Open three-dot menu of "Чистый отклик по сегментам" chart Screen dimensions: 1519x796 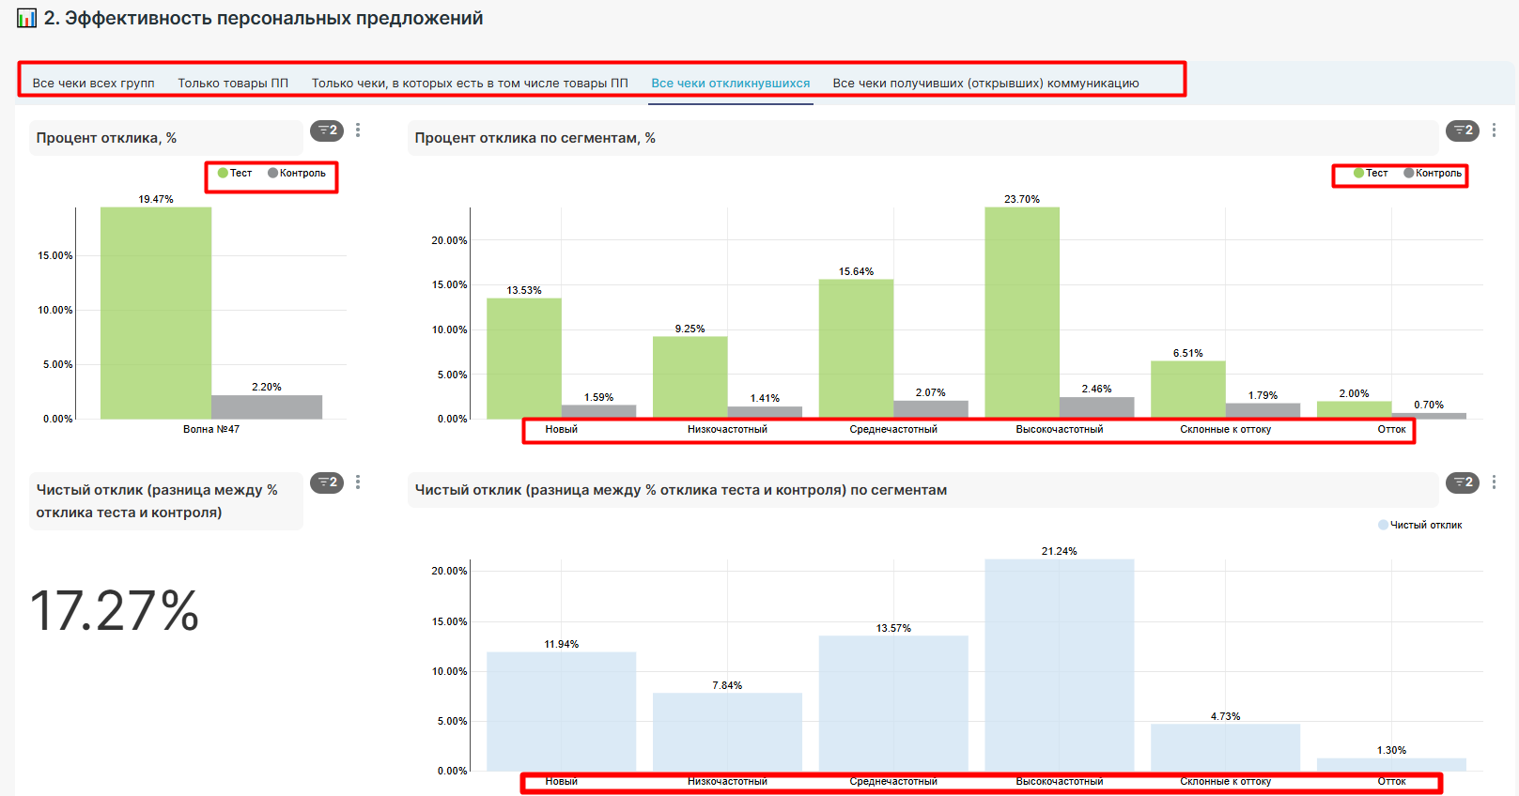click(1494, 482)
